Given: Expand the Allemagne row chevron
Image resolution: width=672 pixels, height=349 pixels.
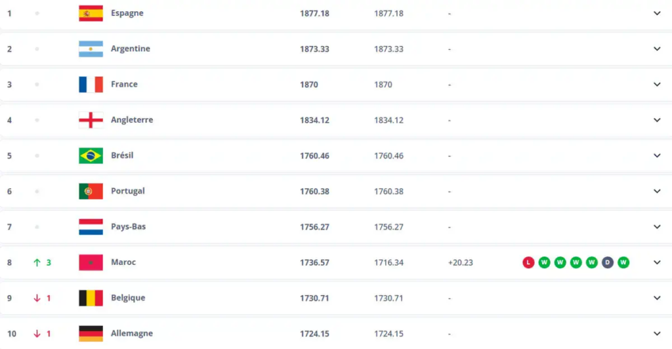Looking at the screenshot, I should coord(657,333).
